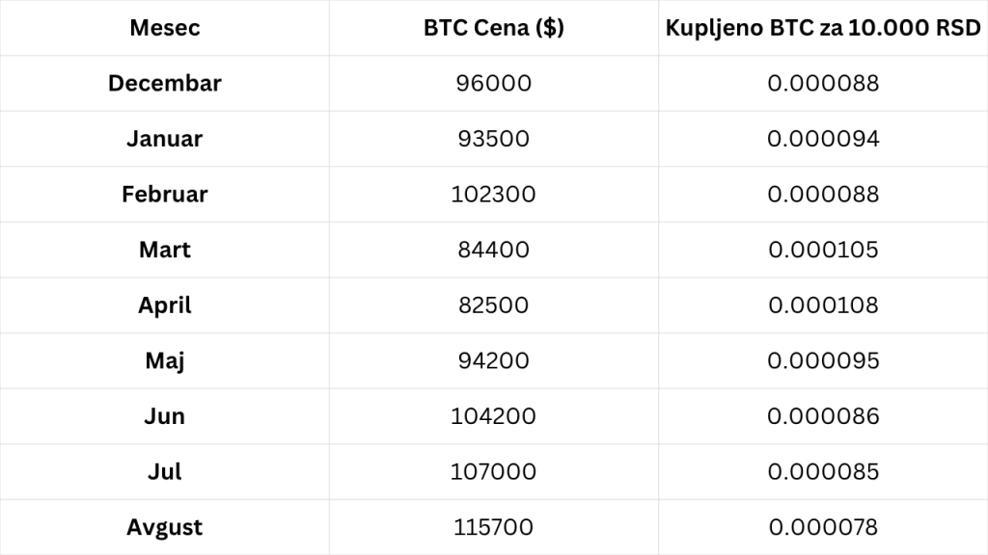Image resolution: width=988 pixels, height=555 pixels.
Task: Click the Mesec column header
Action: click(164, 28)
